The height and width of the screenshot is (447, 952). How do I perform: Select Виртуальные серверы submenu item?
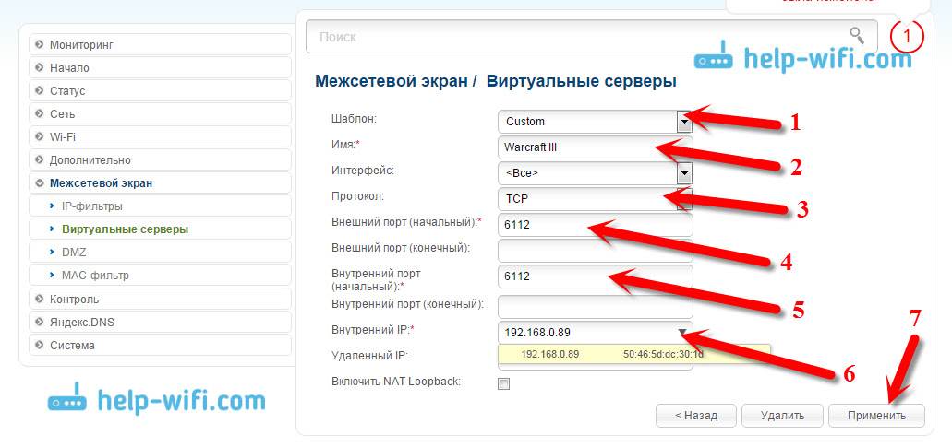point(161,229)
